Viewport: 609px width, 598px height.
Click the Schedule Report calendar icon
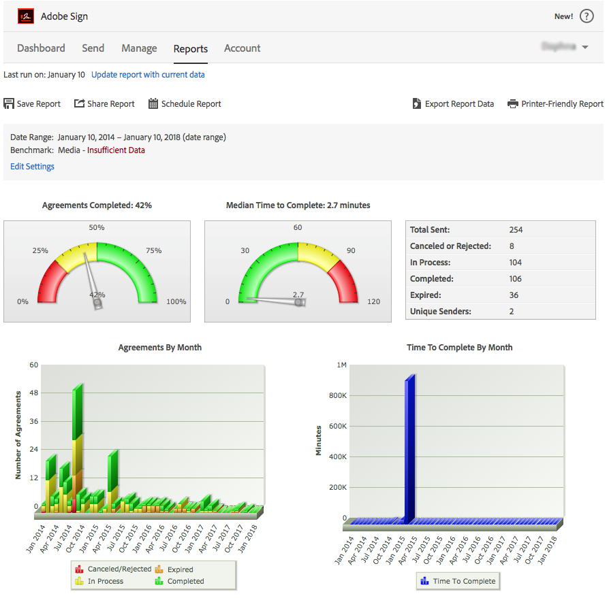click(x=152, y=103)
